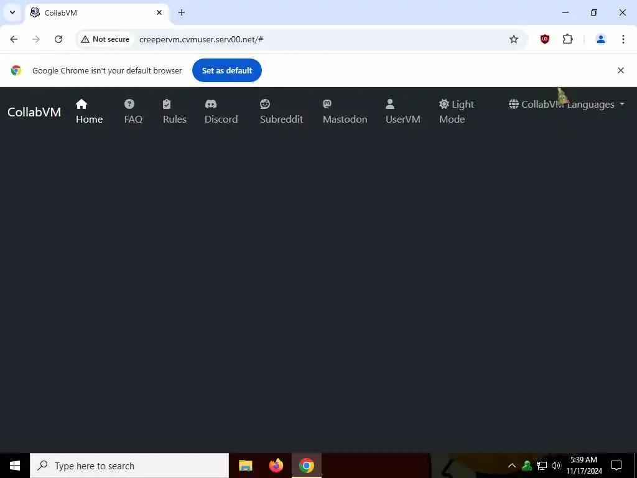Open Firefox from the taskbar

coord(276,466)
